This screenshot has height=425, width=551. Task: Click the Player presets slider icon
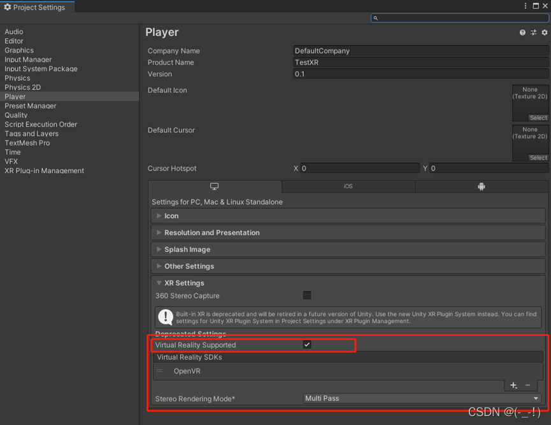(x=533, y=32)
